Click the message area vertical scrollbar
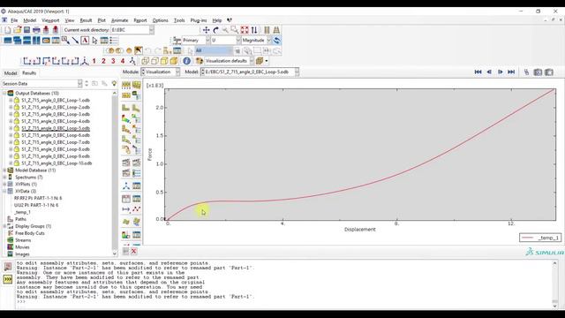This screenshot has height=318, width=565. [x=555, y=284]
